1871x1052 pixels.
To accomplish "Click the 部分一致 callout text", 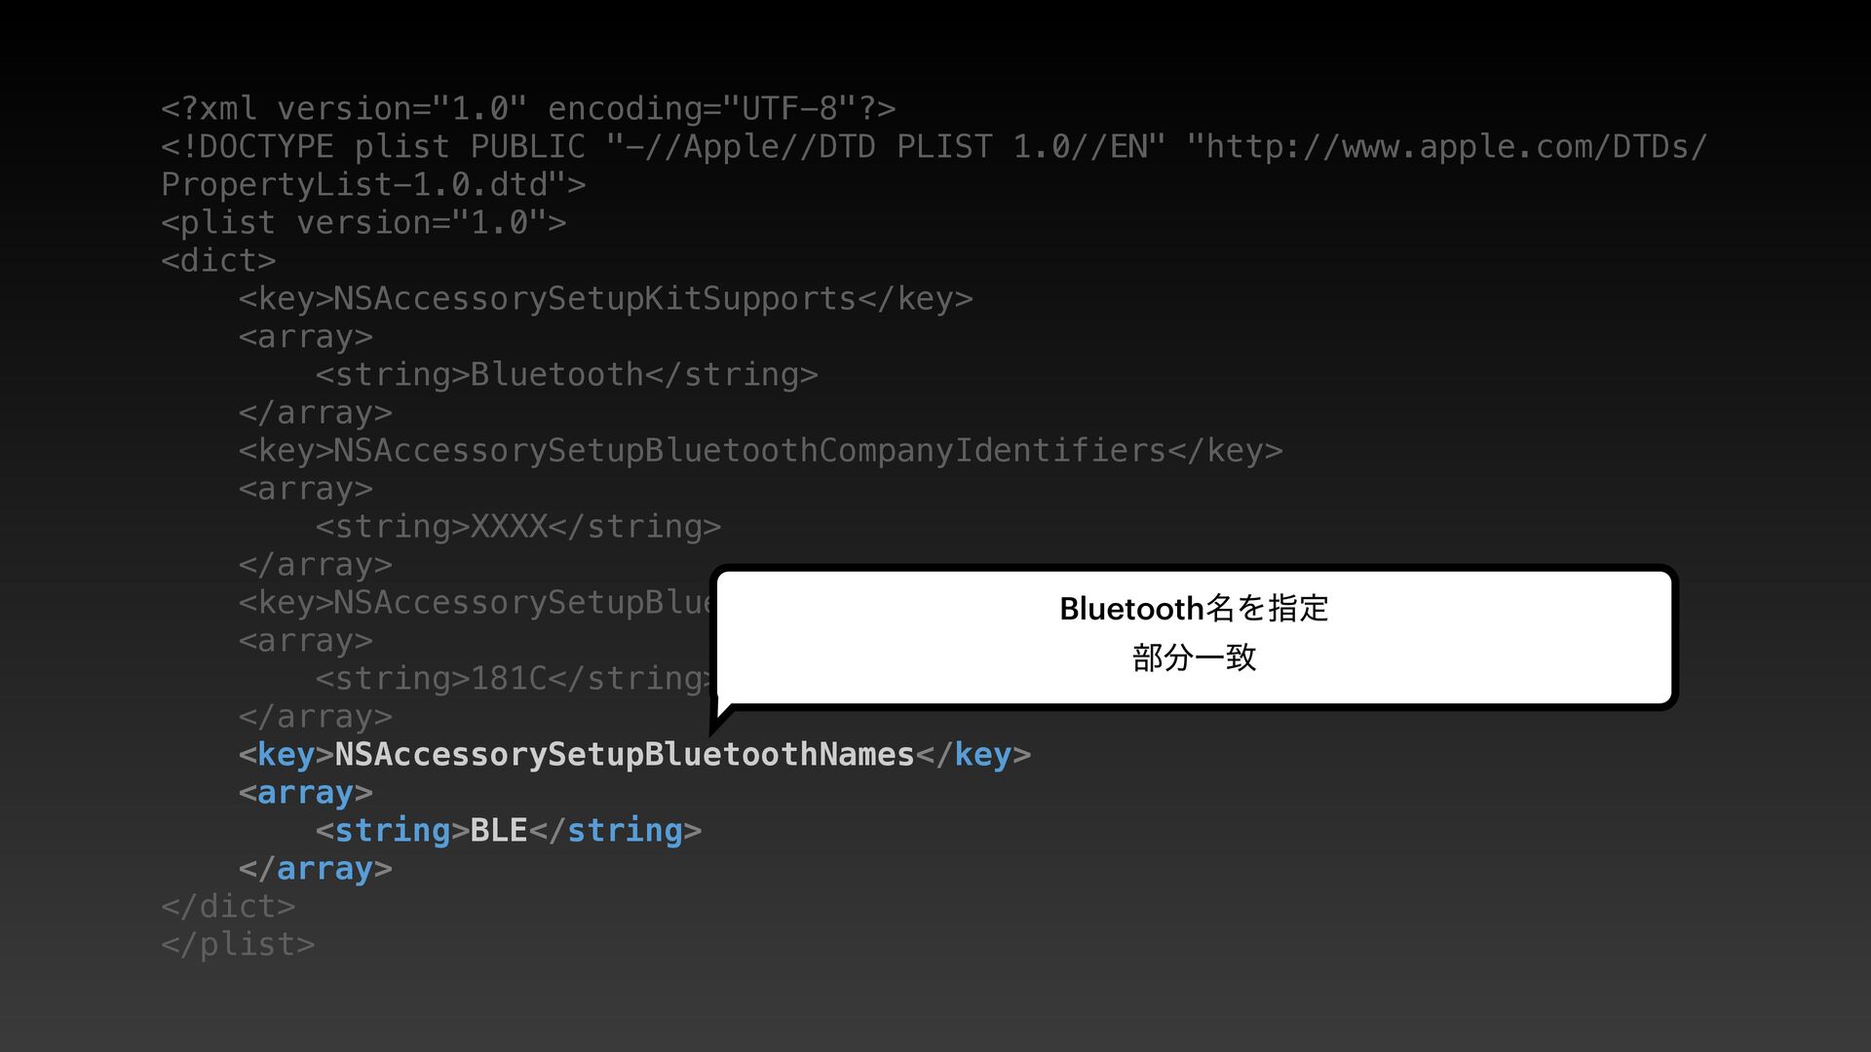I will click(1194, 657).
